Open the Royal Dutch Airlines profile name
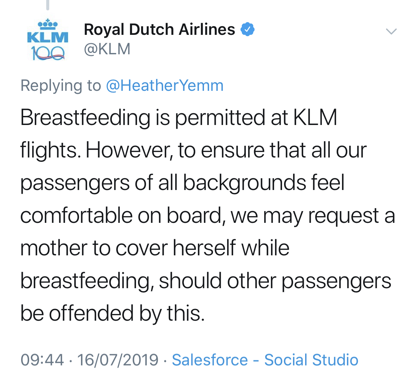Screen dimensions: 416x381 click(159, 29)
